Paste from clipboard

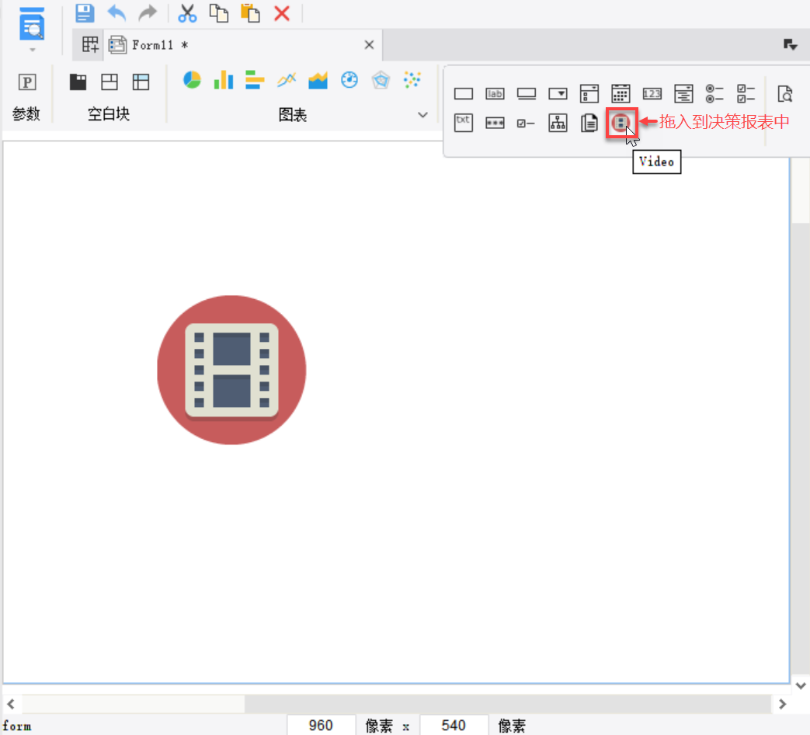[x=250, y=13]
